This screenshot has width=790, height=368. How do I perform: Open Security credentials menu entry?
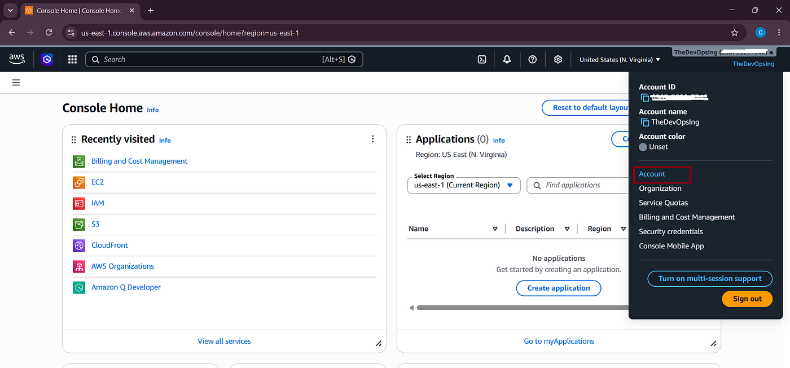pos(671,231)
